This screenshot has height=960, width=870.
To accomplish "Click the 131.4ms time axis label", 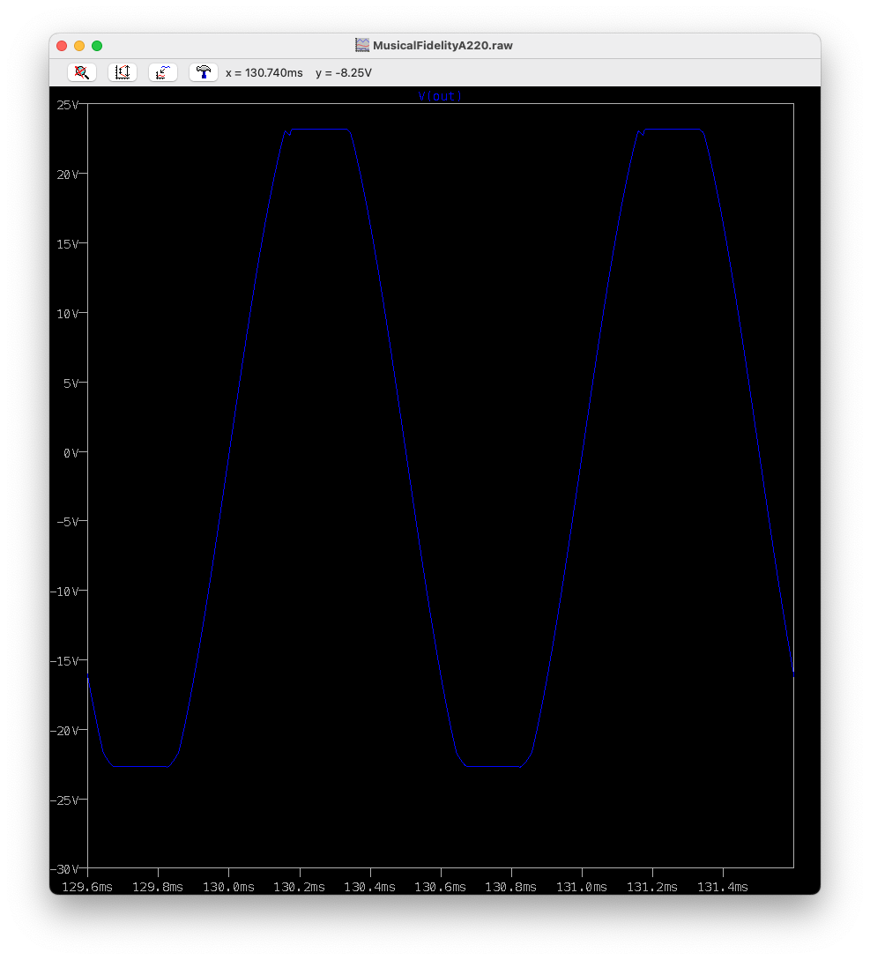I will click(723, 887).
